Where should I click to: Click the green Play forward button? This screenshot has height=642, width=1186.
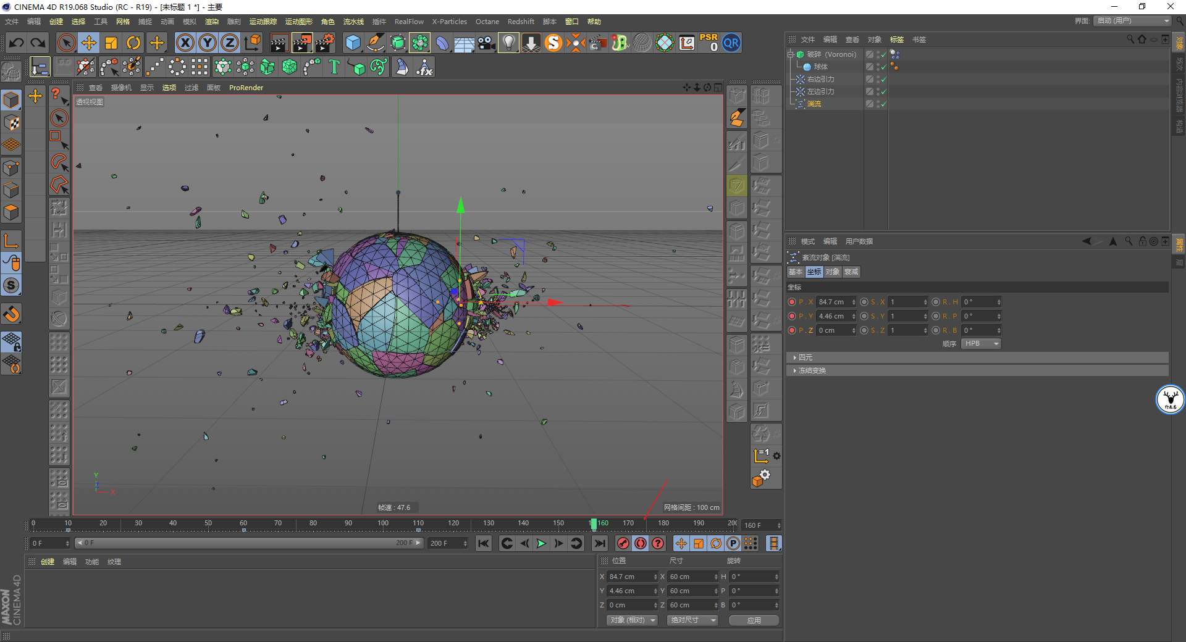(x=541, y=543)
